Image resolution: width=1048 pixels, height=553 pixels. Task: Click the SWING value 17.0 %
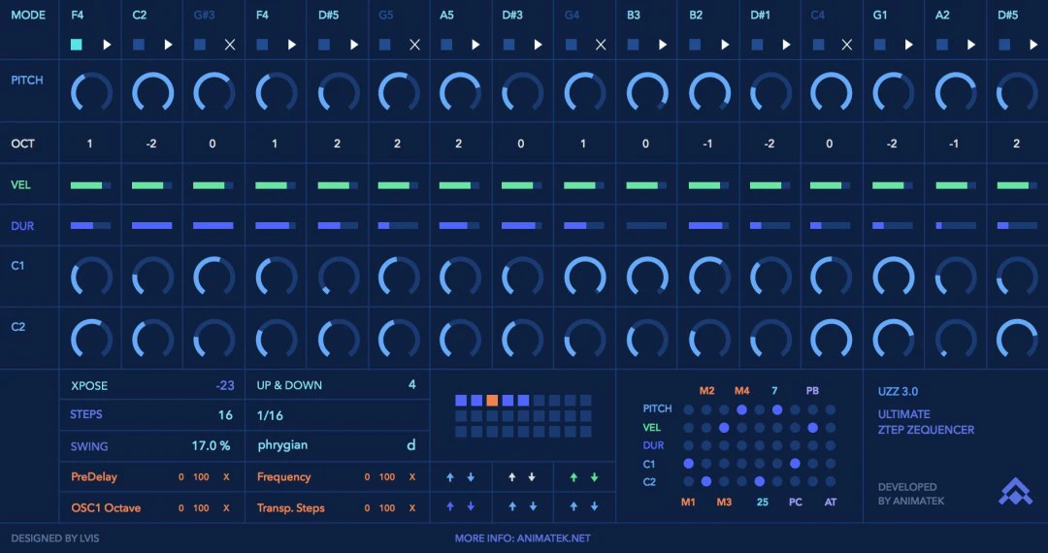point(211,445)
